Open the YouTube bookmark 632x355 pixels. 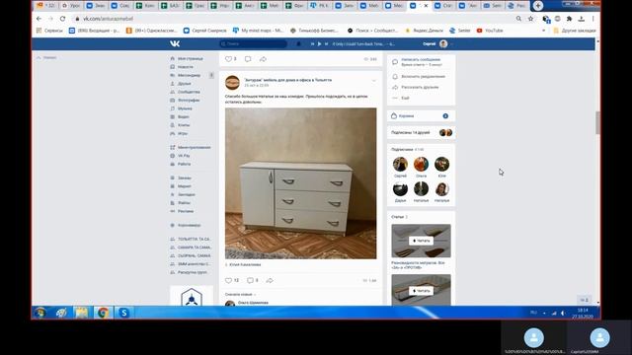pyautogui.click(x=490, y=31)
